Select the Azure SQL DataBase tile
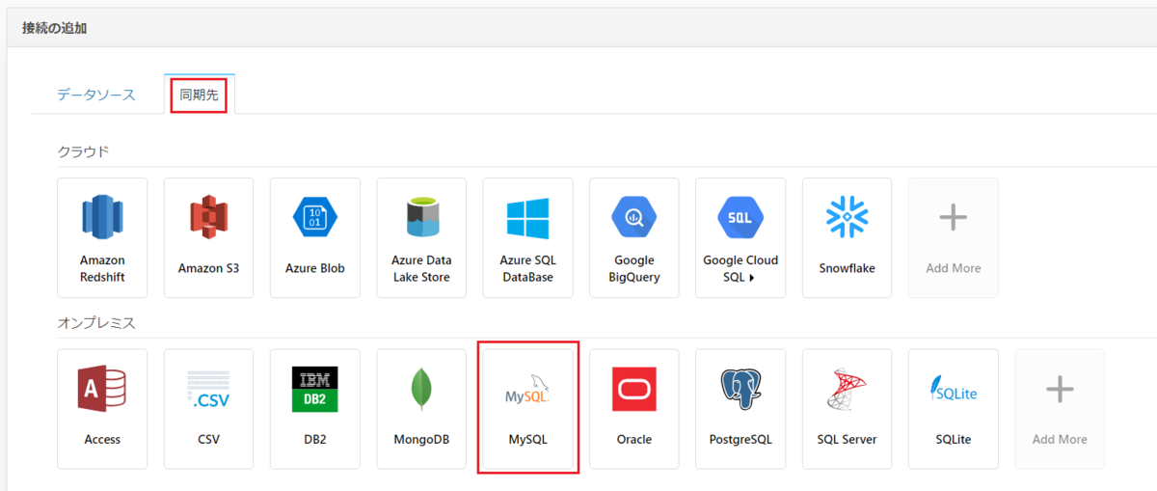Image resolution: width=1157 pixels, height=491 pixels. pos(527,237)
